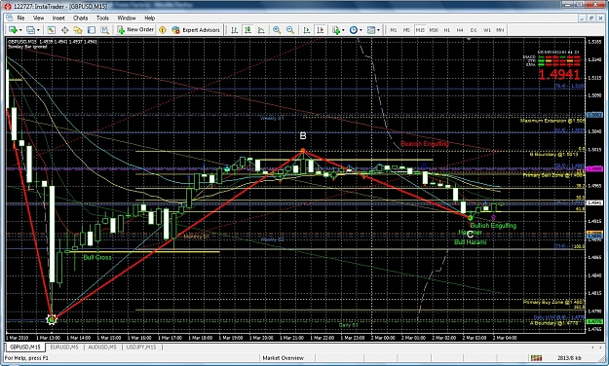Switch chart to line chart mode
This screenshot has width=609, height=366.
[261, 30]
